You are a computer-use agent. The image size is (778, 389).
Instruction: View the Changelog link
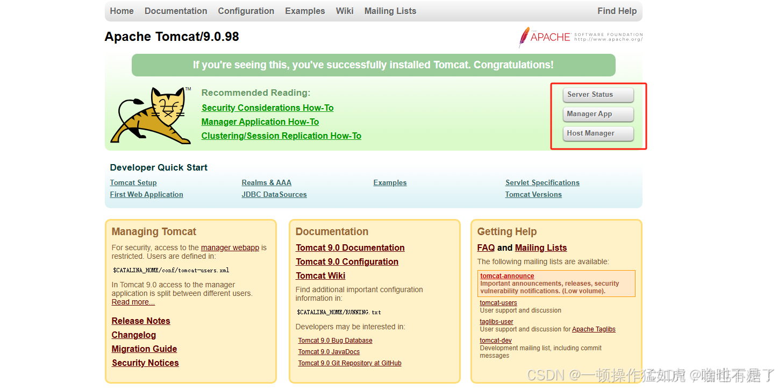click(x=134, y=335)
